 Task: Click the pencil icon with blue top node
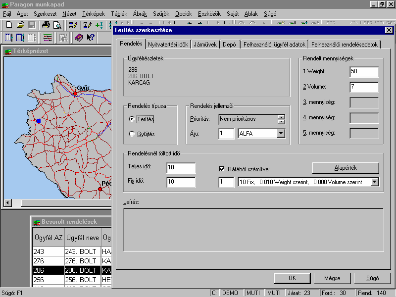click(x=73, y=25)
